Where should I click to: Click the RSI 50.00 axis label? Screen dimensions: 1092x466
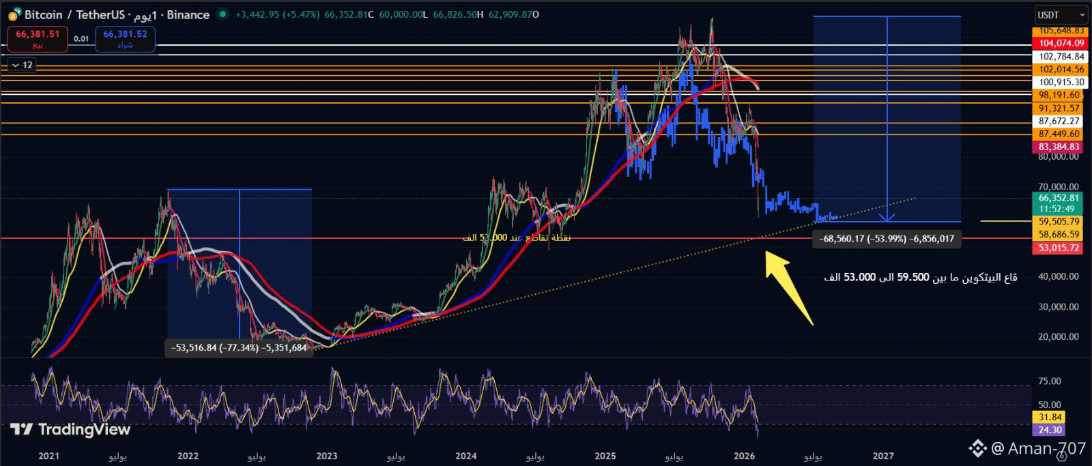tap(1050, 405)
